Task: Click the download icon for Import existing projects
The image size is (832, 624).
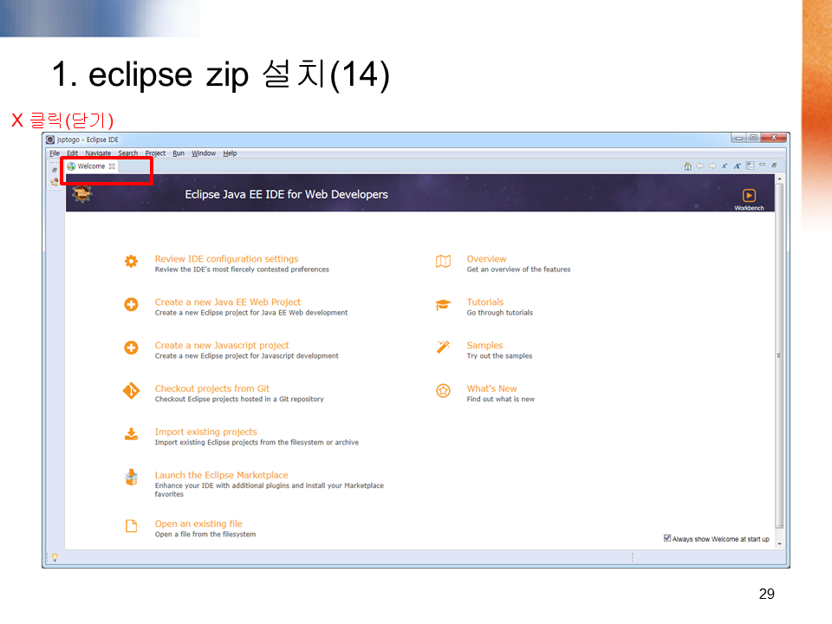Action: click(x=131, y=434)
